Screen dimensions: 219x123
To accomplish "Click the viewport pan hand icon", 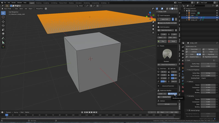I will click(153, 26).
